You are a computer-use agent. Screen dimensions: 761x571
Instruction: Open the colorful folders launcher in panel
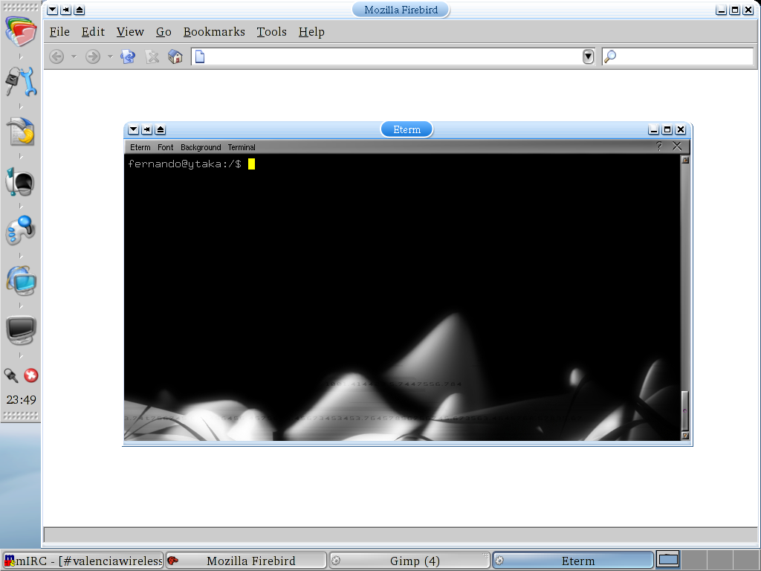tap(21, 32)
